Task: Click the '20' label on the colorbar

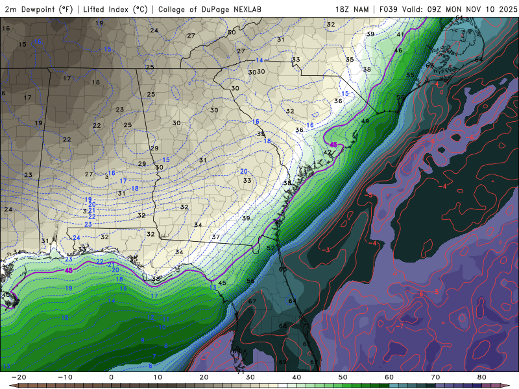Action: click(x=204, y=377)
